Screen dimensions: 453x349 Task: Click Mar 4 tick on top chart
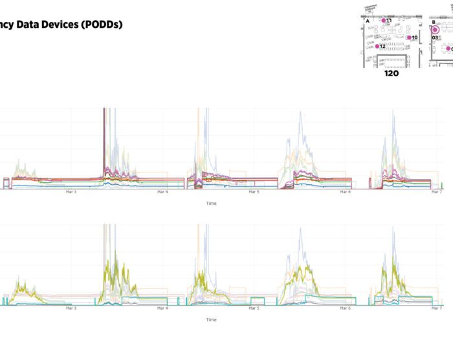click(162, 192)
